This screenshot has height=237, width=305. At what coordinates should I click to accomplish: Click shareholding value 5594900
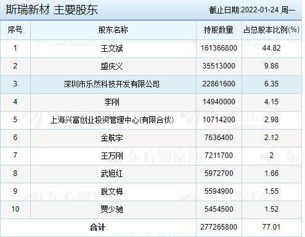[x=219, y=191]
